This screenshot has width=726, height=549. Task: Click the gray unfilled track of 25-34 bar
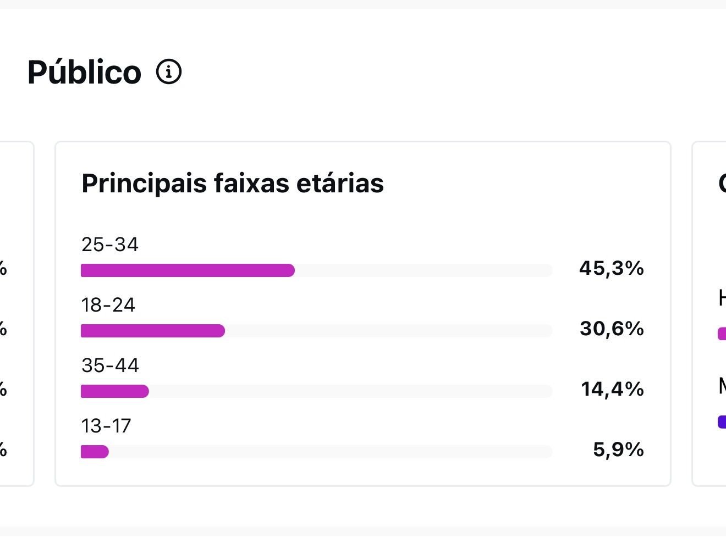point(424,270)
